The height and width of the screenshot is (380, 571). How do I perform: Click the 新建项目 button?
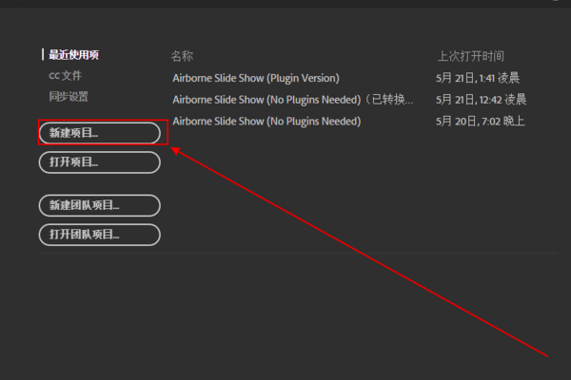(99, 133)
